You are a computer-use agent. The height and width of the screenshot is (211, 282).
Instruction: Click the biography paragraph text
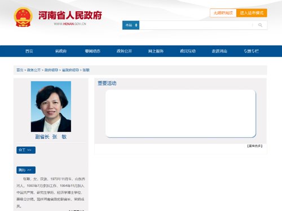pos(51,192)
